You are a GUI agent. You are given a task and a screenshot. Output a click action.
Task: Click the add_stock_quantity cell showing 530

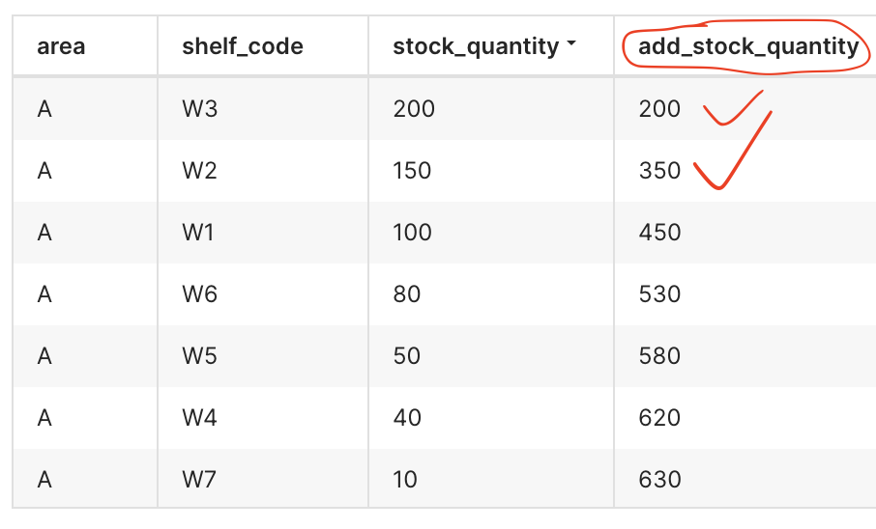(x=659, y=294)
